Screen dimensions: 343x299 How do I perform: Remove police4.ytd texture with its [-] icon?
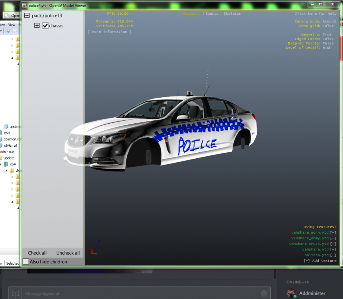pyautogui.click(x=333, y=255)
